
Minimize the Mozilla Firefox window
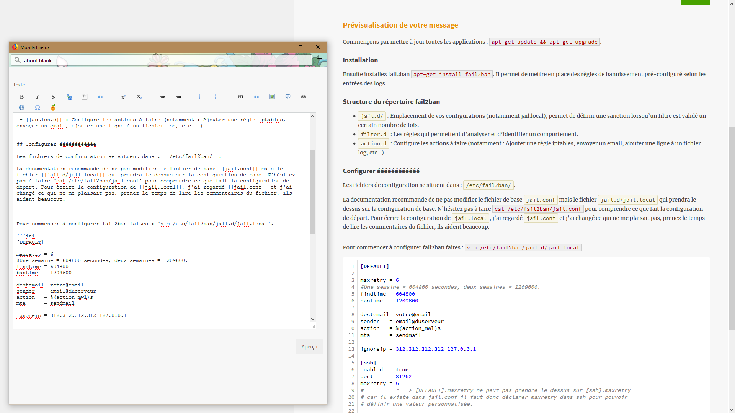(283, 47)
